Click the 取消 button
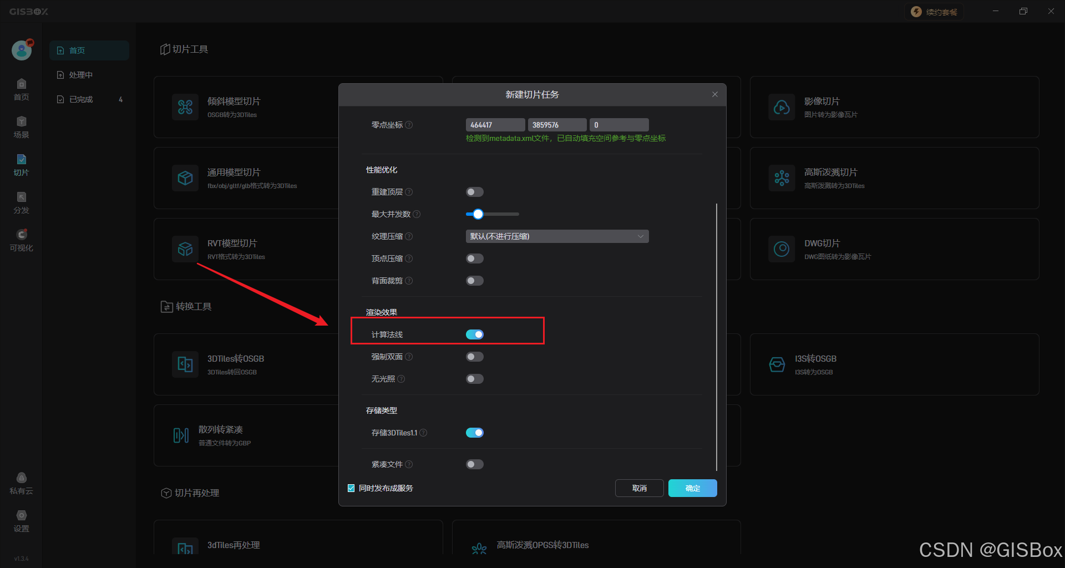This screenshot has height=568, width=1065. 639,488
